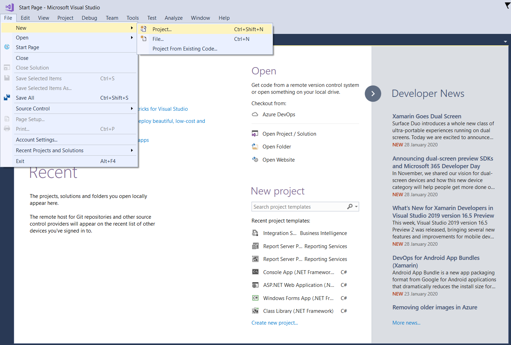
Task: Click the Save All icon in File menu
Action: [7, 98]
